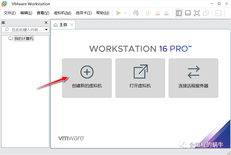Image resolution: width=231 pixels, height=155 pixels.
Task: Click the unity mode toolbar icon
Action: [206, 13]
